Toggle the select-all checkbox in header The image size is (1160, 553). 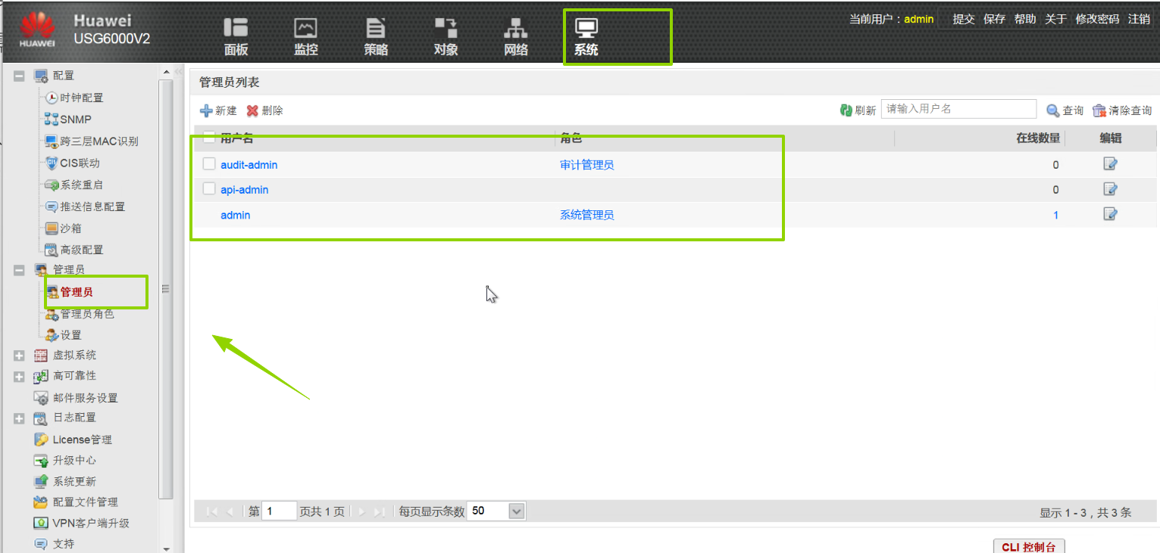click(209, 138)
